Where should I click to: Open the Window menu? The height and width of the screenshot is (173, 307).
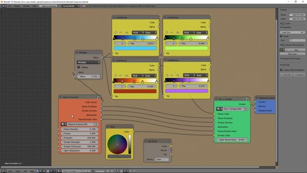tap(26, 6)
